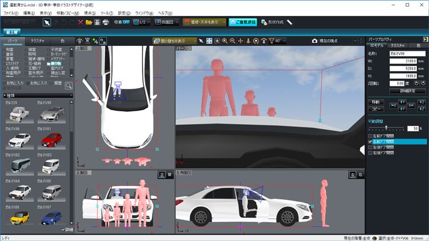Click the ruler measurement icon

click(x=289, y=22)
